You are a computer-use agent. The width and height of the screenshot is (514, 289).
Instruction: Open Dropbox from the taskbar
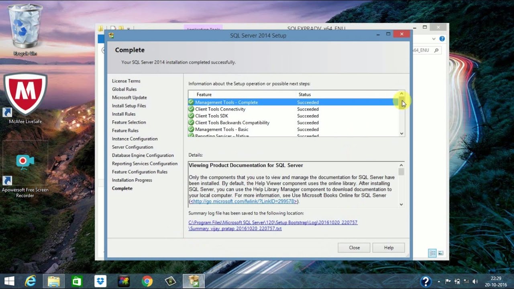(x=100, y=281)
